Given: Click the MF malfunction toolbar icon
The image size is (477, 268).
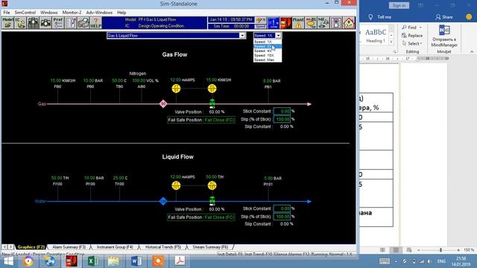Looking at the screenshot, I should (x=323, y=23).
